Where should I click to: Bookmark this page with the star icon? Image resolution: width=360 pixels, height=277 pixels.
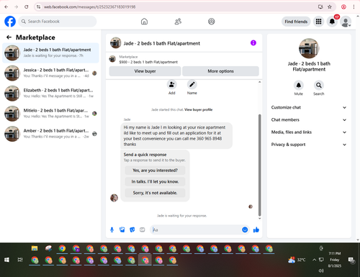point(330,7)
